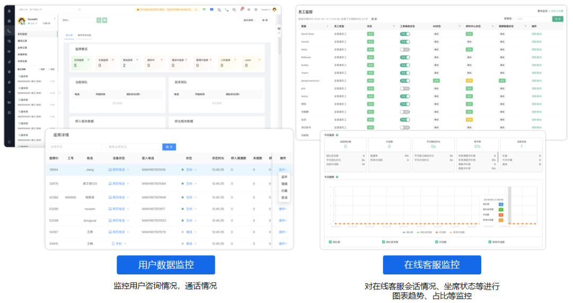
Task: Collapse left panel using the arrow handle
Action: (59, 93)
